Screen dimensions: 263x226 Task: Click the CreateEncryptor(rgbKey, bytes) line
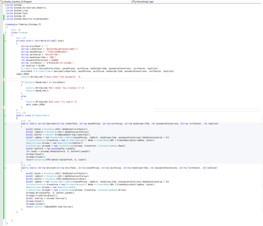click(x=90, y=184)
